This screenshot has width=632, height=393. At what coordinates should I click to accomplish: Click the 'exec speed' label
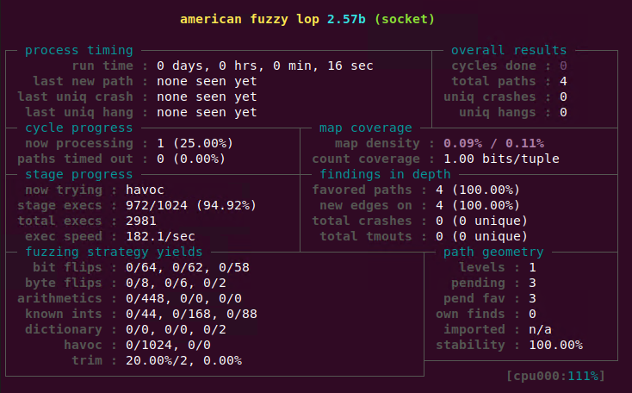pos(64,236)
